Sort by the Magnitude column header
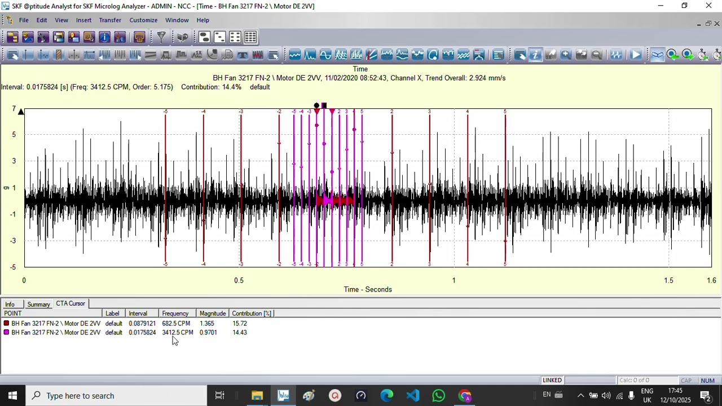This screenshot has width=722, height=406. point(213,314)
